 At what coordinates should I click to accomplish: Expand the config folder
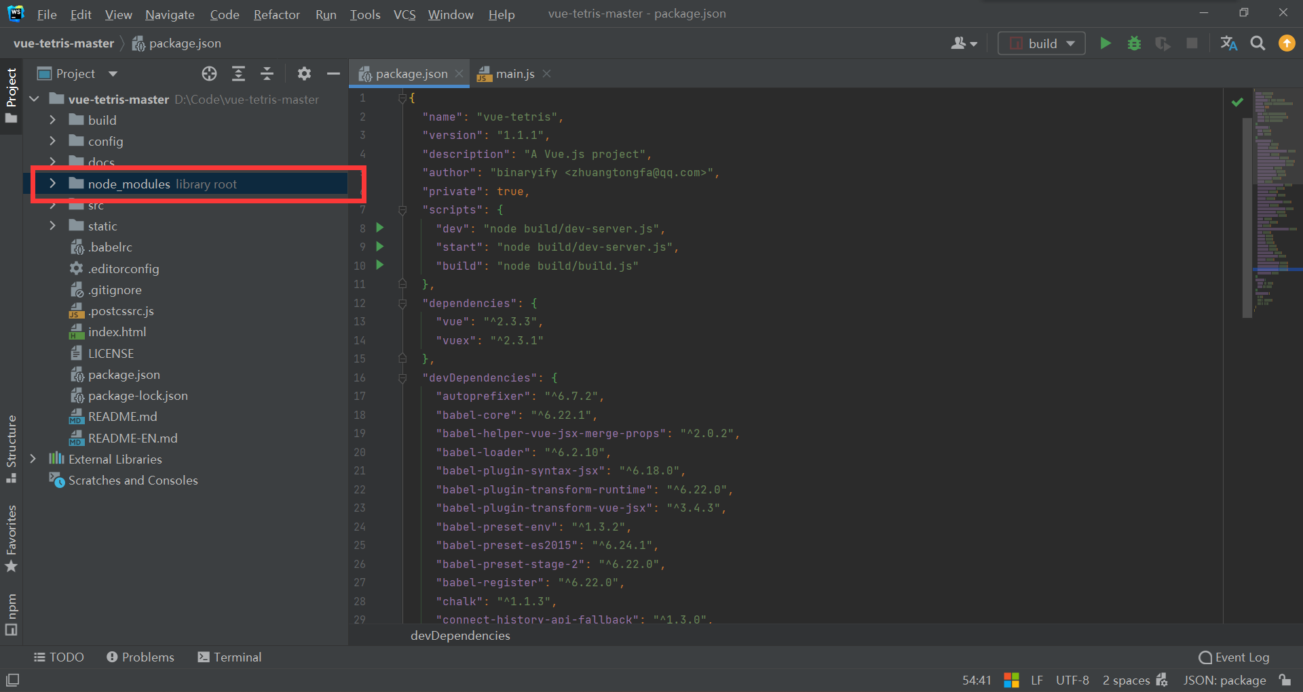tap(53, 141)
